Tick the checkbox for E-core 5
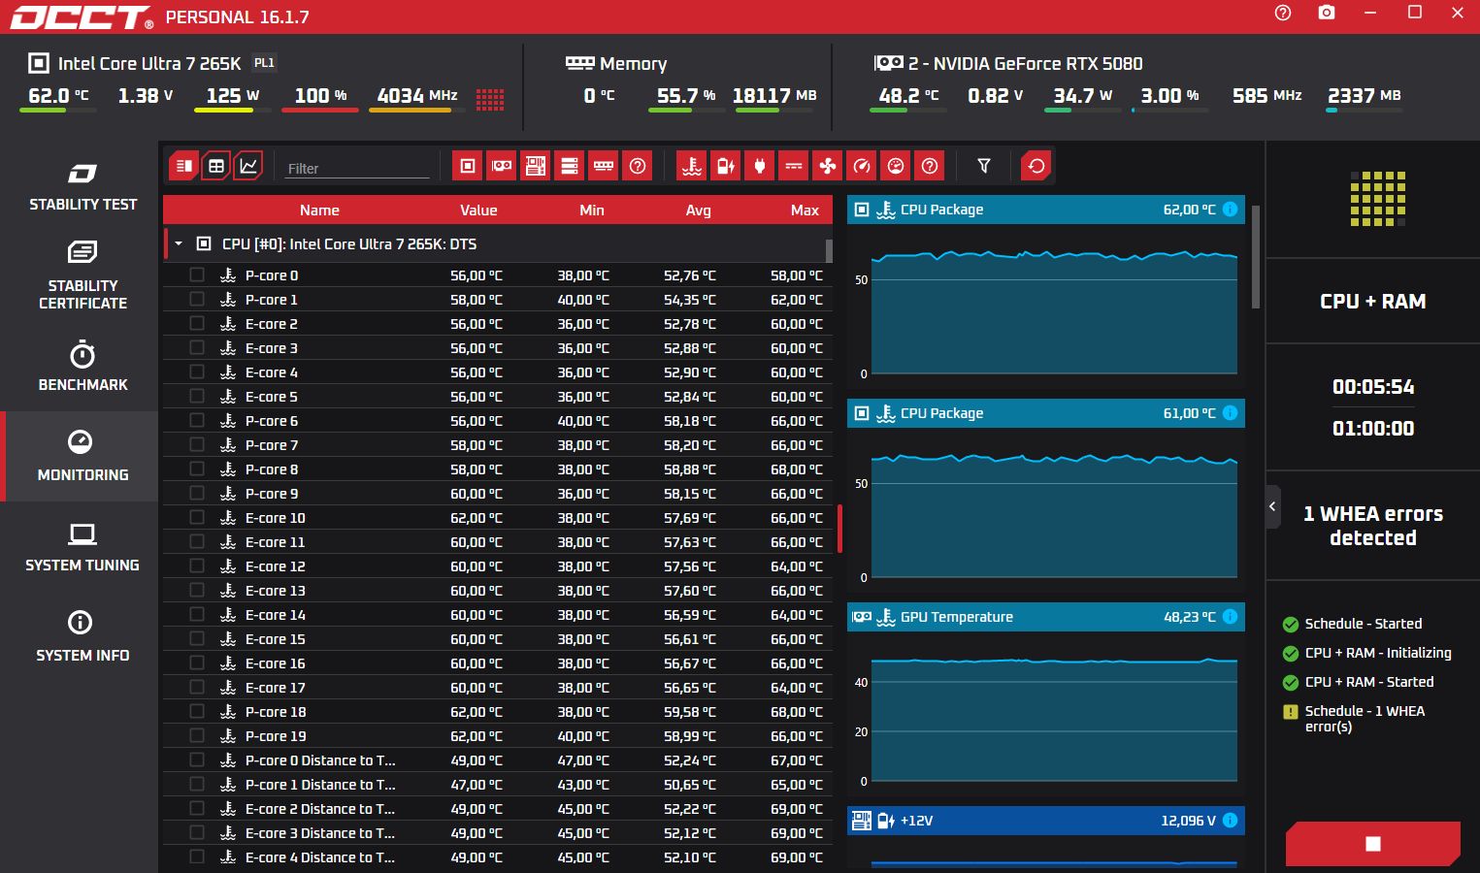 pos(197,396)
